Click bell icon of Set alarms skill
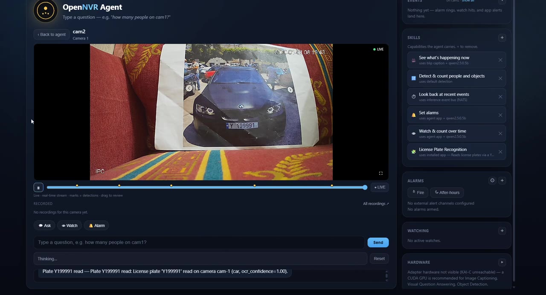Viewport: 546px width, 295px height. [413, 115]
